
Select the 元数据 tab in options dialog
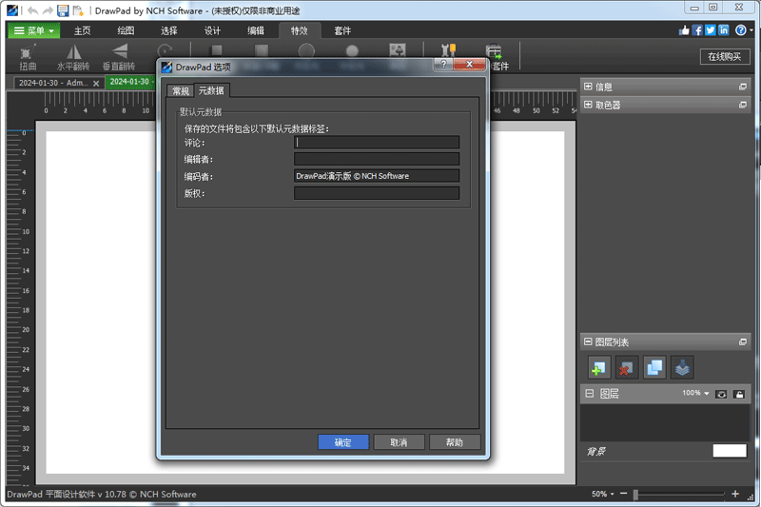[x=211, y=90]
